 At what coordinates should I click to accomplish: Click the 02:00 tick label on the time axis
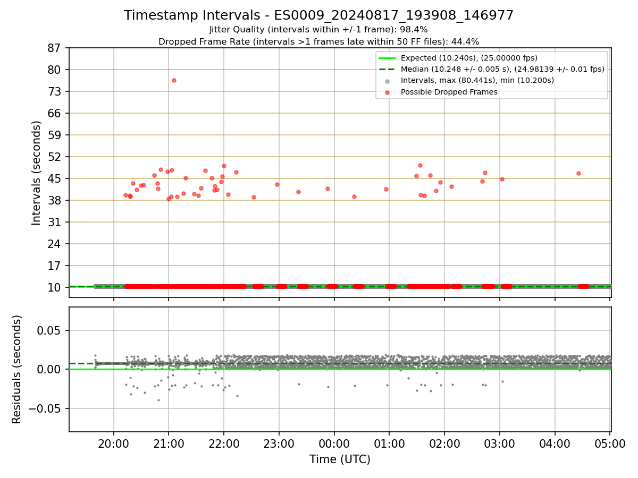pos(444,444)
